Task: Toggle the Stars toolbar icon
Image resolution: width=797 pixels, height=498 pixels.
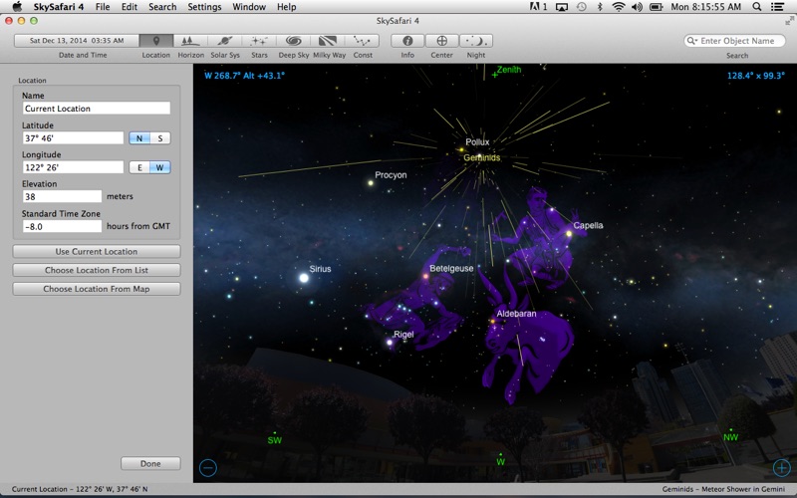Action: pyautogui.click(x=259, y=41)
